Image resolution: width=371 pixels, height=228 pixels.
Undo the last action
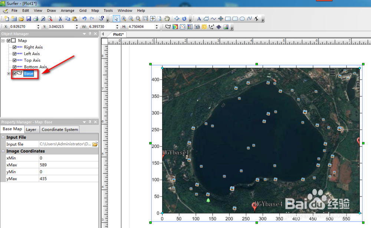coord(84,19)
